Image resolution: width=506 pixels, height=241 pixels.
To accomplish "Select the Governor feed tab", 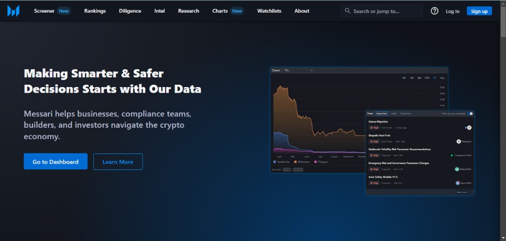I will tap(406, 114).
